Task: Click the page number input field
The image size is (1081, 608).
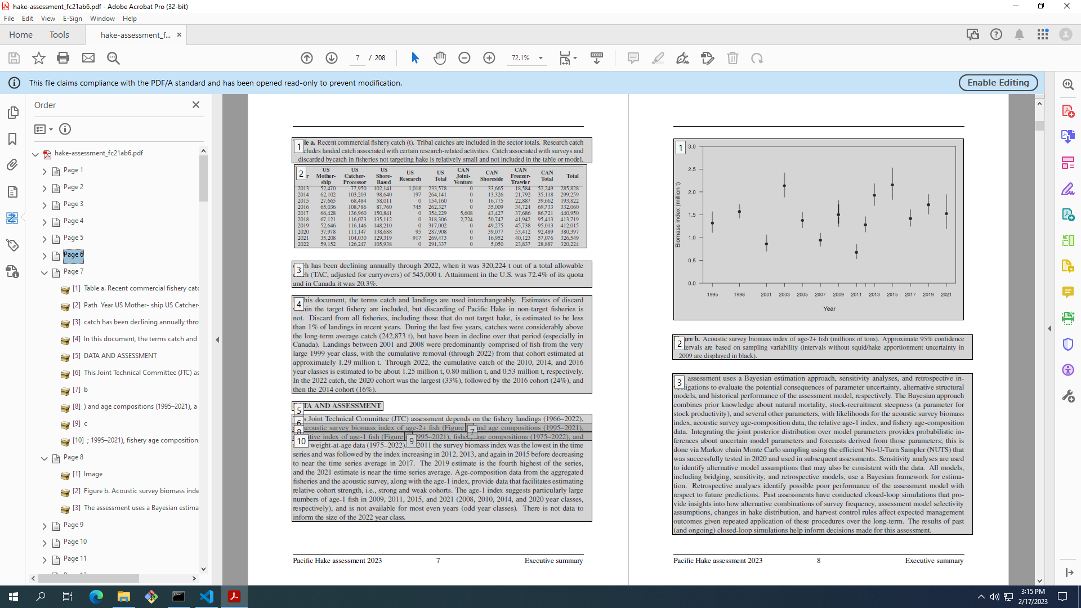Action: click(x=356, y=58)
